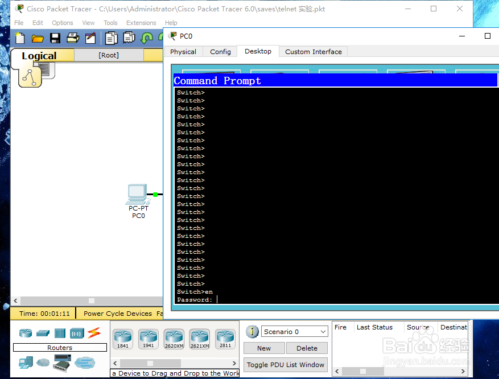The height and width of the screenshot is (379, 499).
Task: Click the Source column header
Action: (x=418, y=327)
